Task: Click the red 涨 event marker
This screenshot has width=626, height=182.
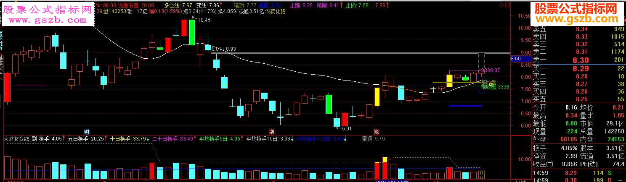Action: click(x=376, y=131)
